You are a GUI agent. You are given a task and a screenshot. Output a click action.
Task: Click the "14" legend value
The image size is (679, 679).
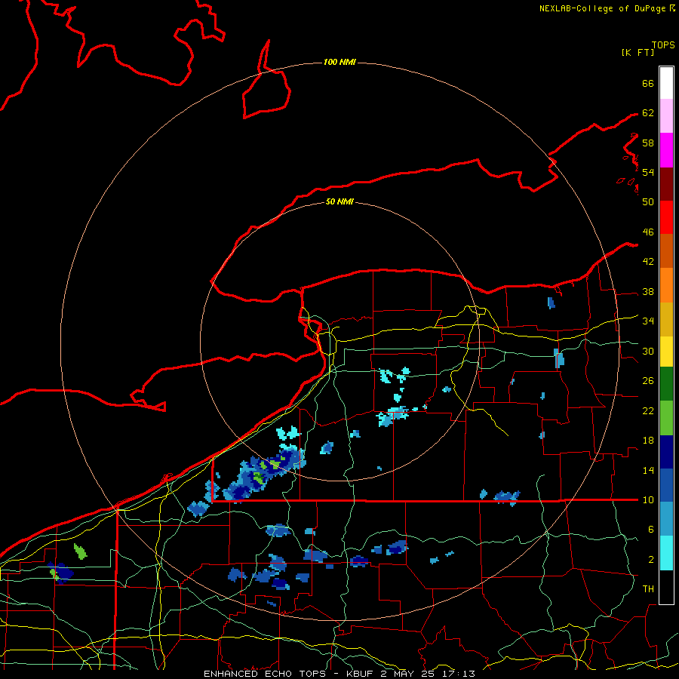[x=648, y=470]
